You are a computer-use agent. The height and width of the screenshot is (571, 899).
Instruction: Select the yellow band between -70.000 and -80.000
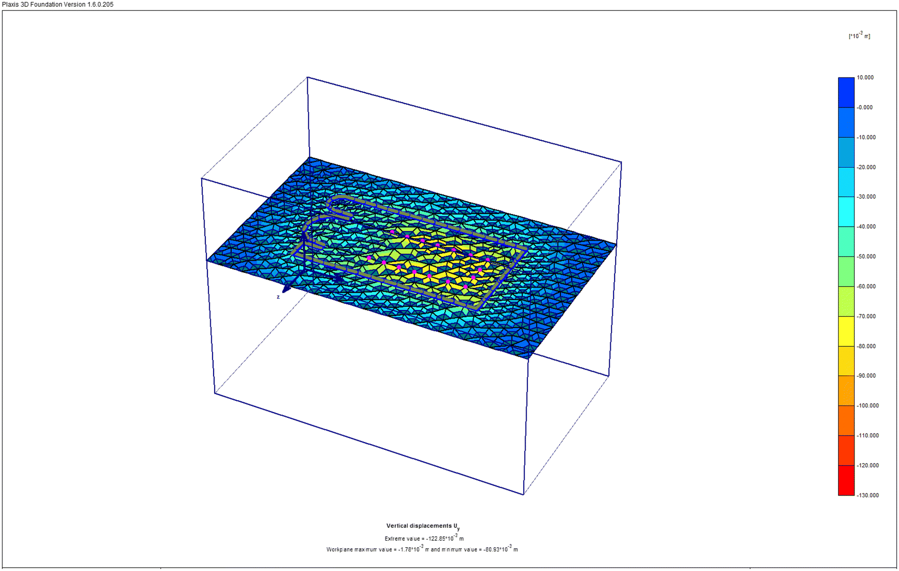pyautogui.click(x=846, y=331)
